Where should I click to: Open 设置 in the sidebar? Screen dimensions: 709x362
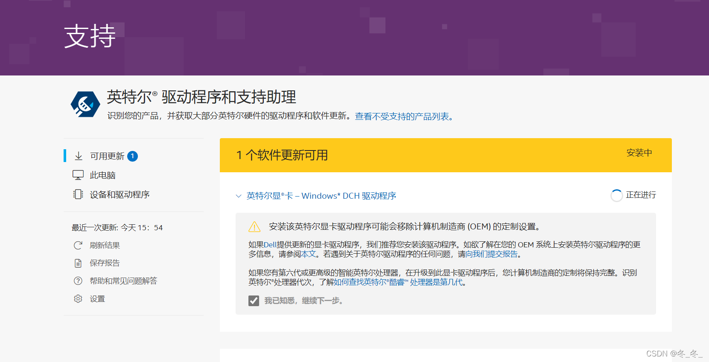point(97,299)
